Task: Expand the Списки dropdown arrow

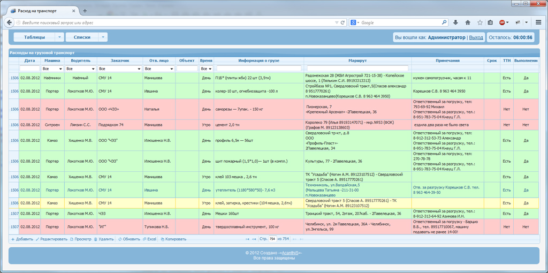Action: click(x=103, y=37)
